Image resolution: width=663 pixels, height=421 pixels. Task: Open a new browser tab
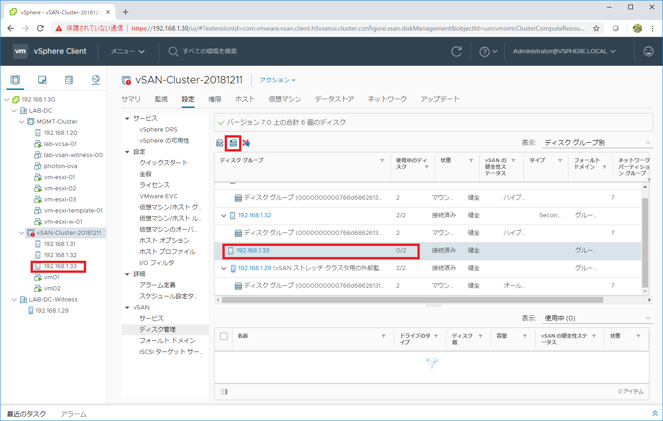(x=126, y=12)
